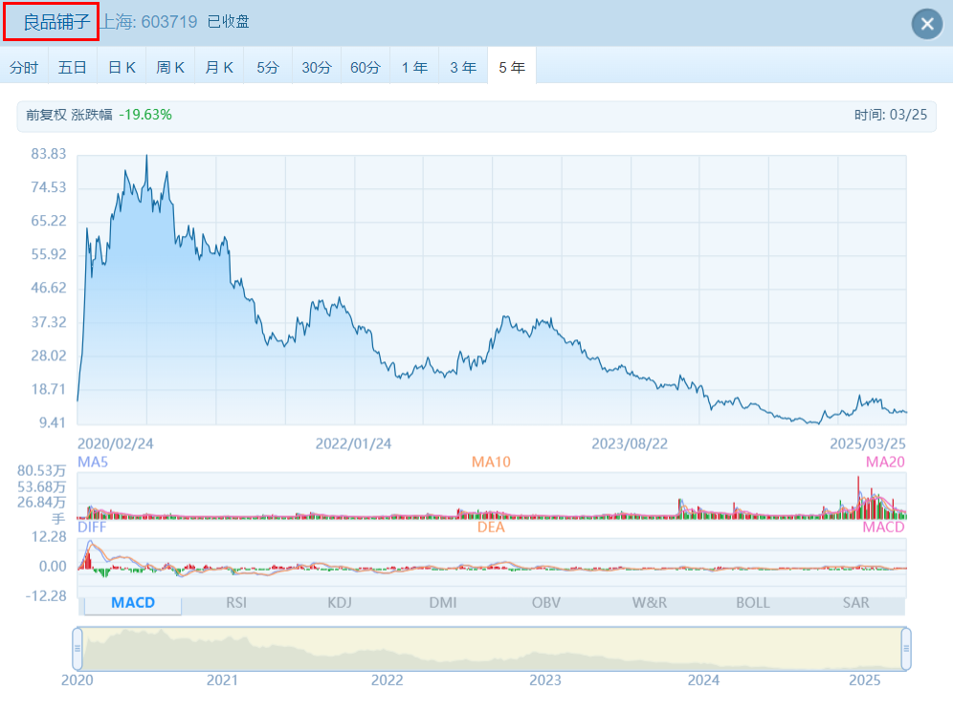Switch to the 分时 intraday tab

pos(24,67)
